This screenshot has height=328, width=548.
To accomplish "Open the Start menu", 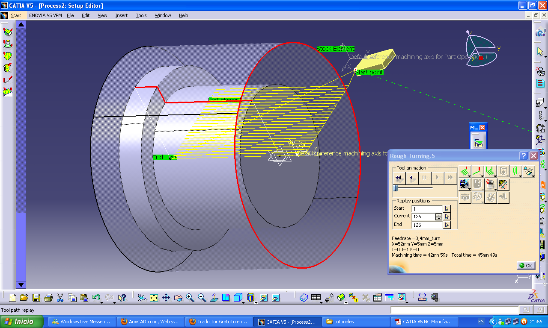I will click(16, 15).
